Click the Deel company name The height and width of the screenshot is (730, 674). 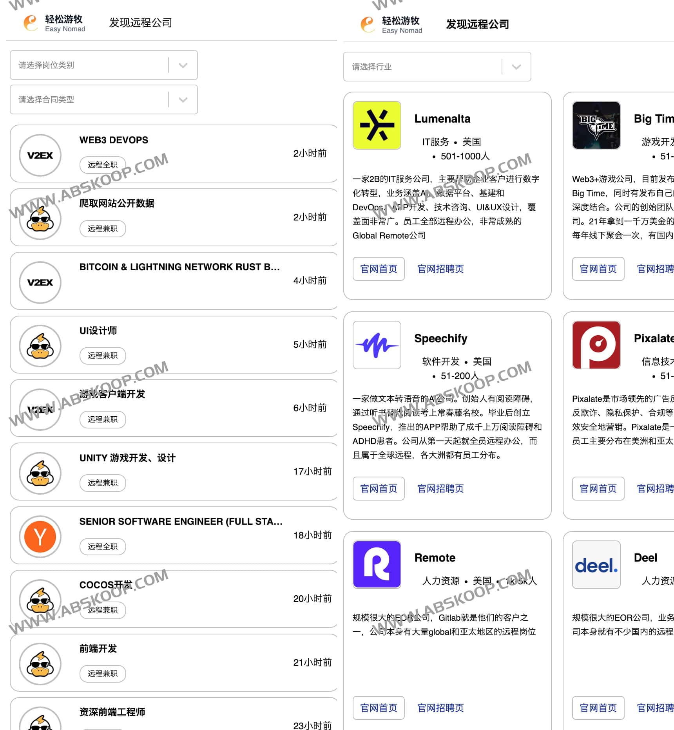click(x=646, y=558)
